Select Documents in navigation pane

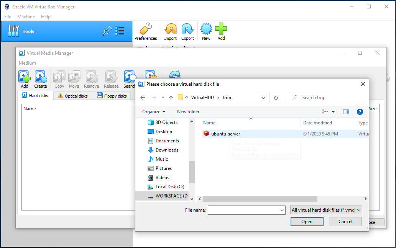pos(164,141)
